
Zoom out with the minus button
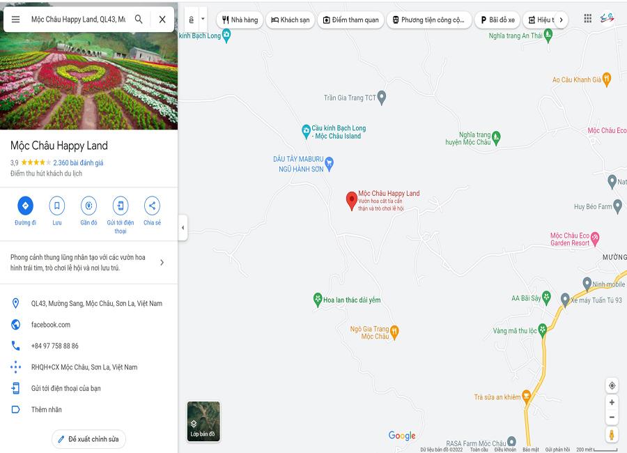(x=612, y=417)
